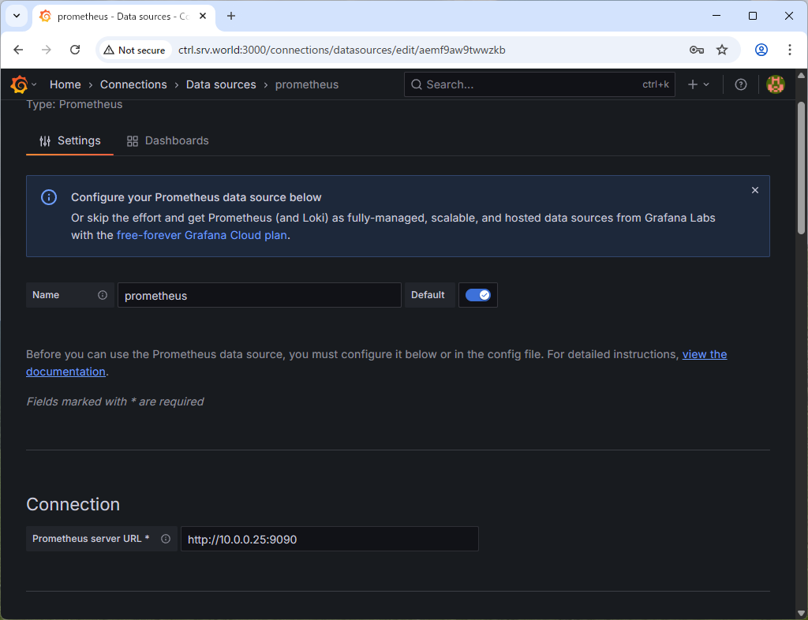Expand the dropdown next to Grafana logo
Viewport: 808px width, 620px height.
tap(34, 84)
